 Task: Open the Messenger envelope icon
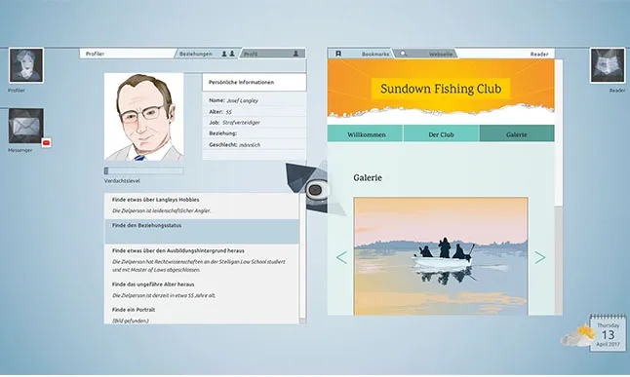point(26,126)
